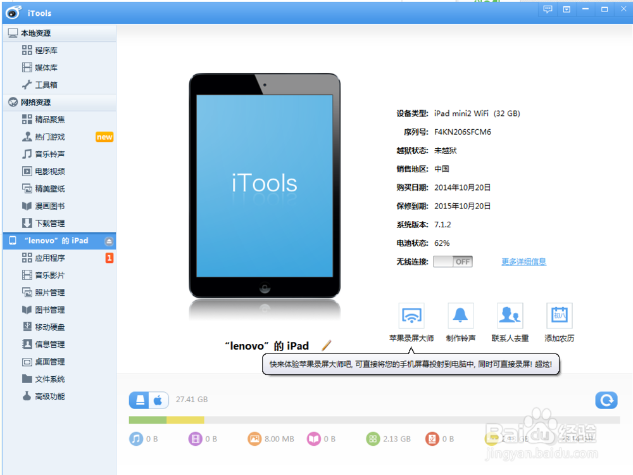
Task: Open 音乐影片 on device
Action: [49, 275]
